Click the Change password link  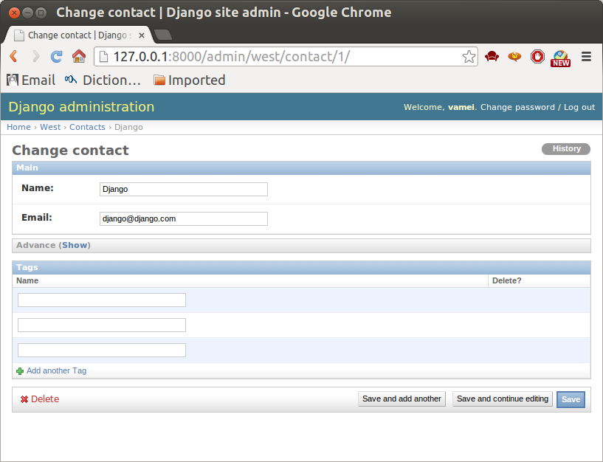517,107
